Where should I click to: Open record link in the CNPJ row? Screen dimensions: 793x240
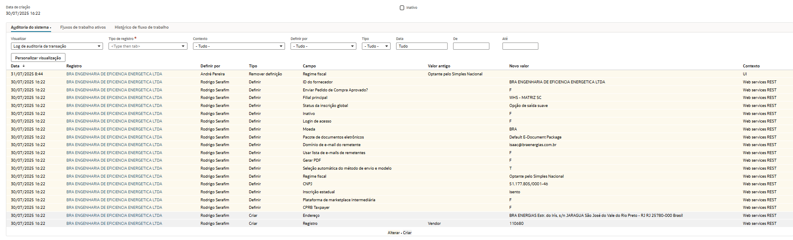pos(114,184)
